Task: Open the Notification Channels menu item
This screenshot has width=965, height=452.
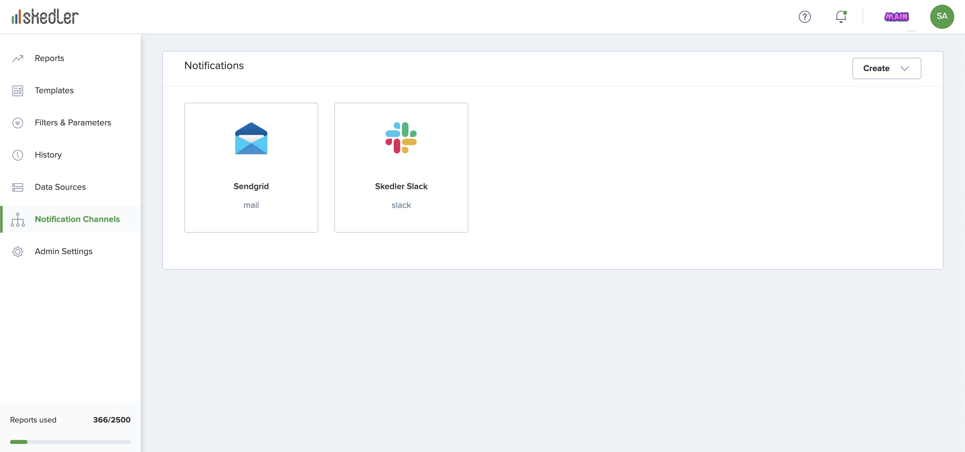Action: click(x=77, y=219)
